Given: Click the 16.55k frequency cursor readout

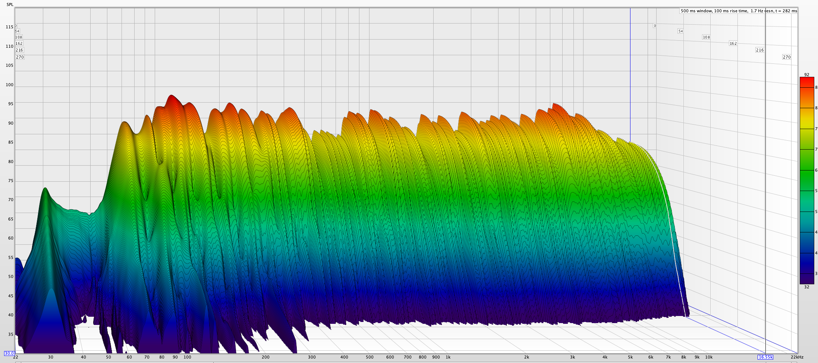Looking at the screenshot, I should click(765, 357).
